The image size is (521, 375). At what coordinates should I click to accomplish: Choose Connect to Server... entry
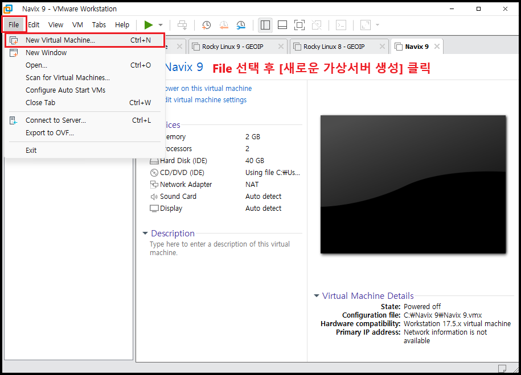(x=85, y=120)
